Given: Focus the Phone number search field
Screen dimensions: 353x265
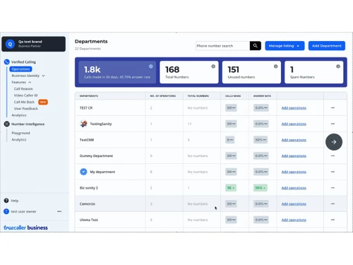Looking at the screenshot, I should pyautogui.click(x=222, y=46).
